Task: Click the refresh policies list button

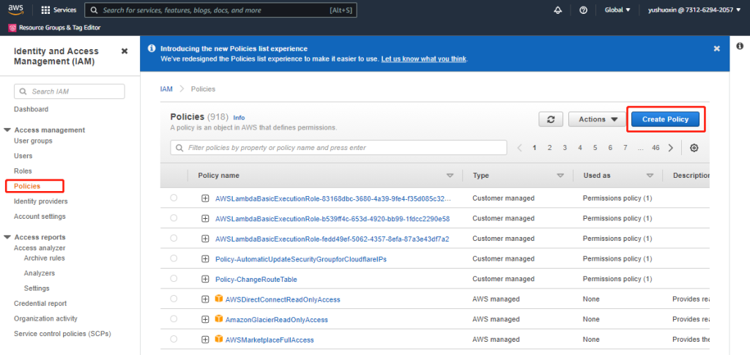Action: (x=550, y=119)
